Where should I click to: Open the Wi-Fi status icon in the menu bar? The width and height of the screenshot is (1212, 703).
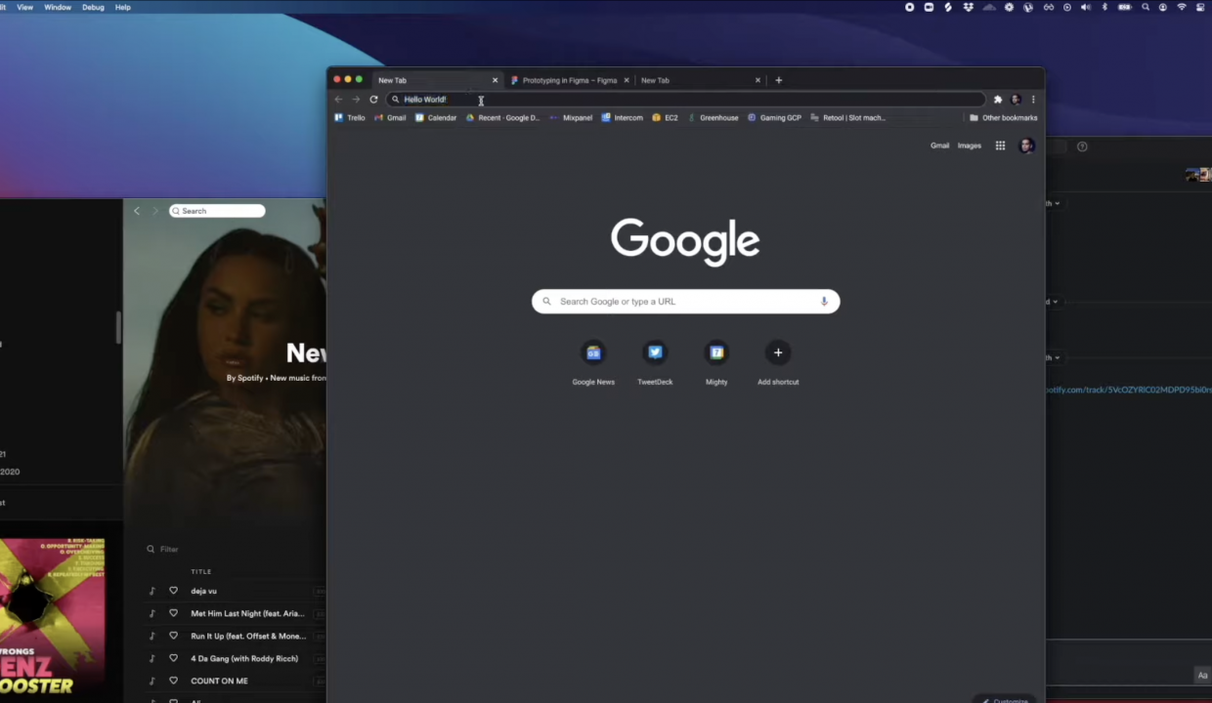point(1182,7)
